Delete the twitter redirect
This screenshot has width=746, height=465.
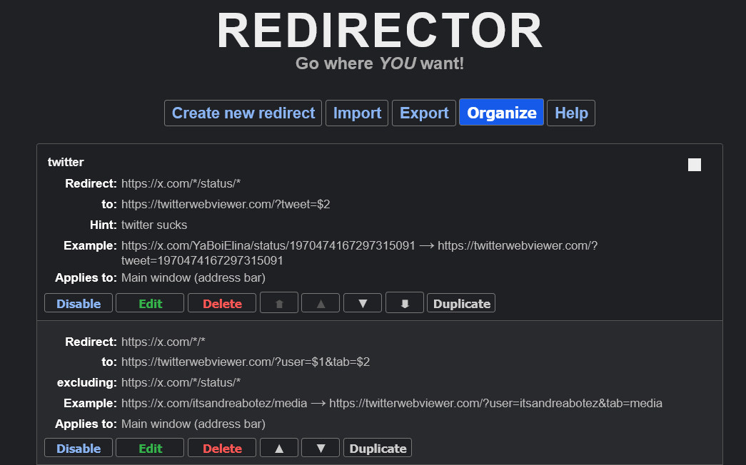(x=222, y=303)
